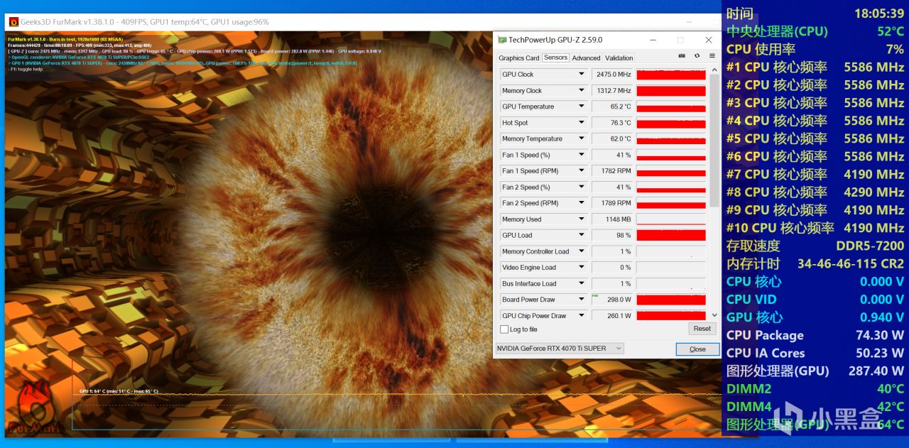Click the FurMark GPU temperature graph label
This screenshot has height=448, width=909.
(x=119, y=391)
